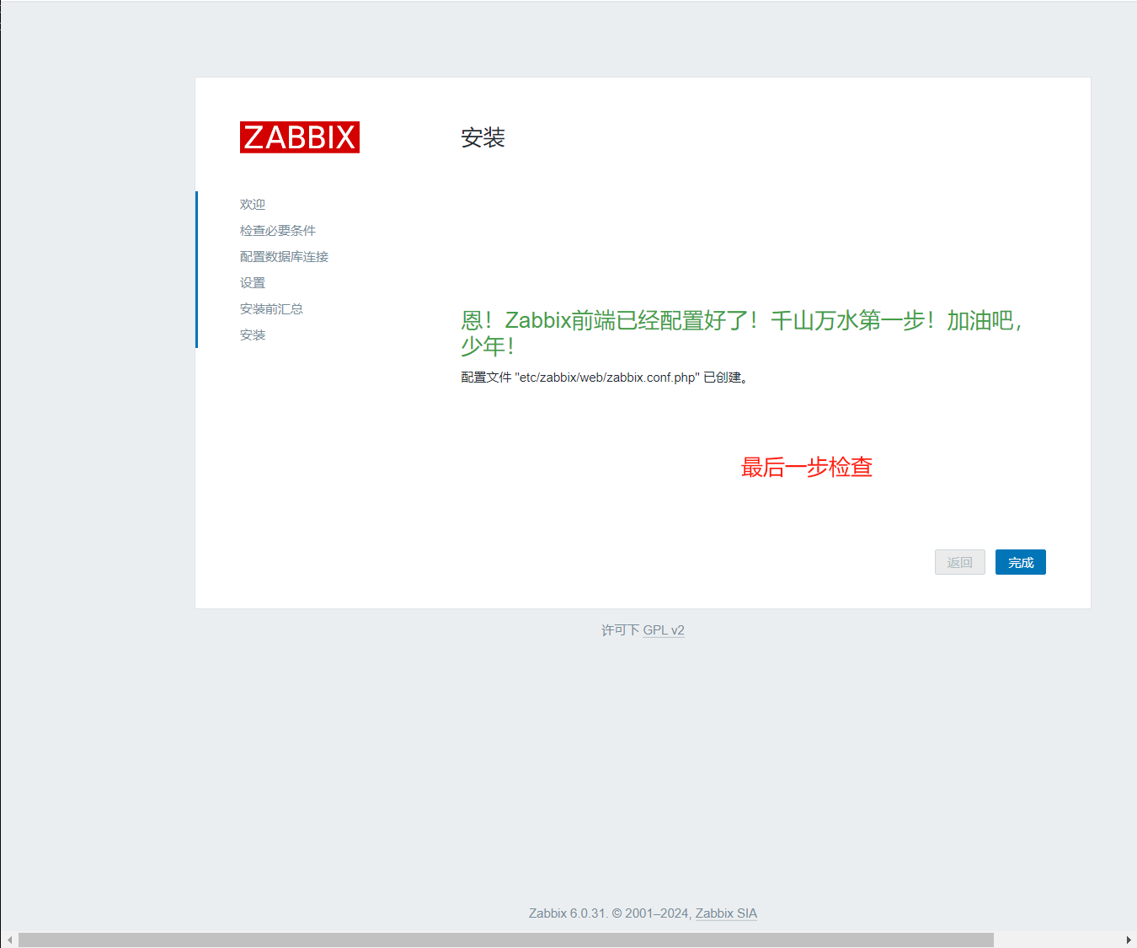Click the horizontal scrollbar thumb
Screen dimensions: 1137x948
[505, 940]
